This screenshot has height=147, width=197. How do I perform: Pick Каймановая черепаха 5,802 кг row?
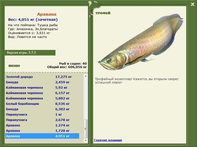pyautogui.click(x=42, y=98)
